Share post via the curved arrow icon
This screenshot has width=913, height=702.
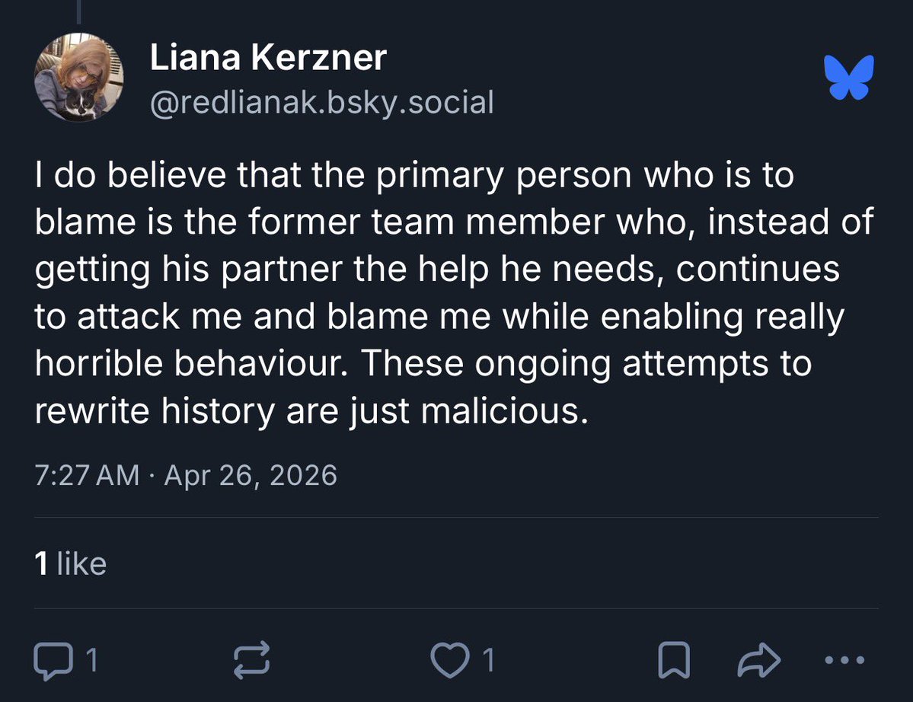[x=758, y=660]
